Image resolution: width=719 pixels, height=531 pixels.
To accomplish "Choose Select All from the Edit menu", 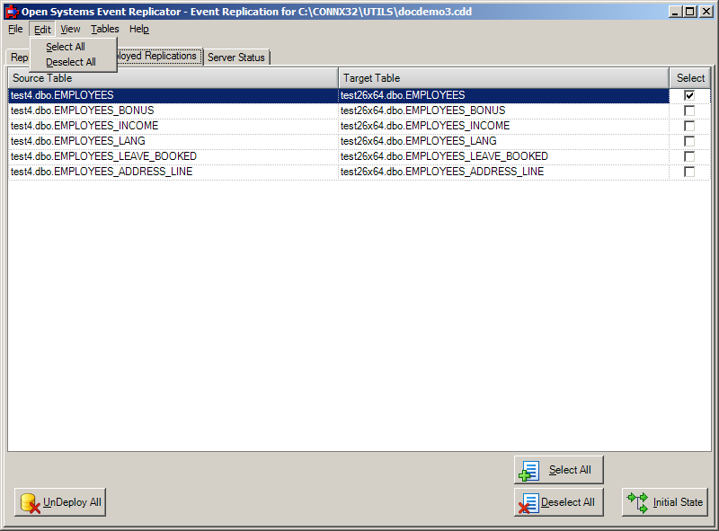I will point(64,46).
